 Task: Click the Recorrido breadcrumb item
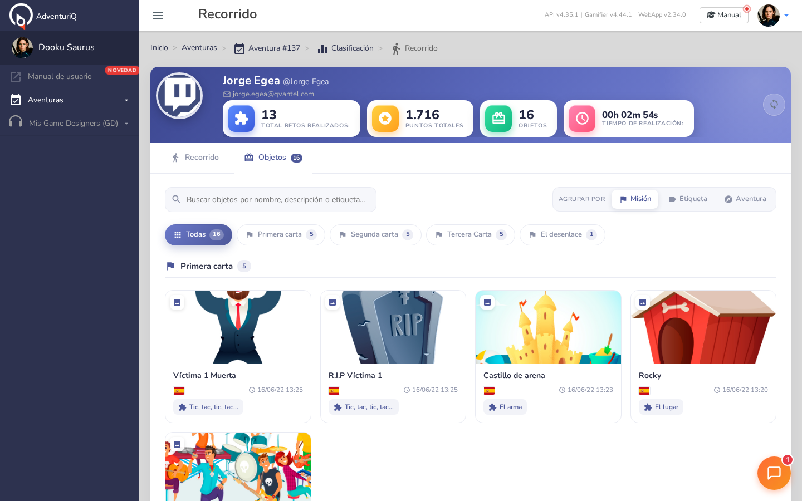[x=415, y=48]
